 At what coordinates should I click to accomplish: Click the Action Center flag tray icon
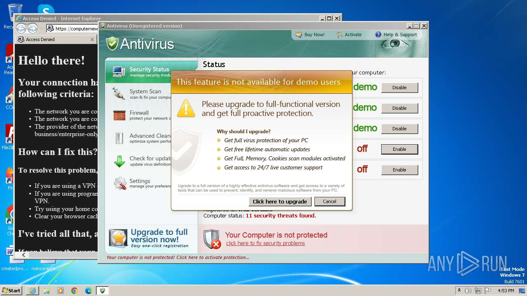pos(487,291)
